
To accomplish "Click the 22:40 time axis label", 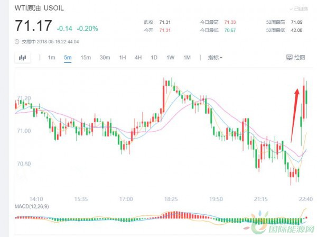I will point(304,199).
